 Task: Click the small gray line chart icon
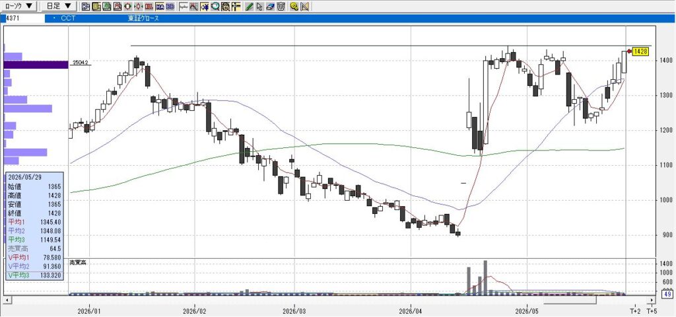[x=184, y=7]
